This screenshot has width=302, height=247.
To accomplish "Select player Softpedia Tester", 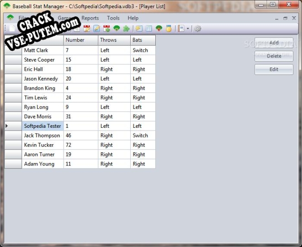I will pos(43,126).
